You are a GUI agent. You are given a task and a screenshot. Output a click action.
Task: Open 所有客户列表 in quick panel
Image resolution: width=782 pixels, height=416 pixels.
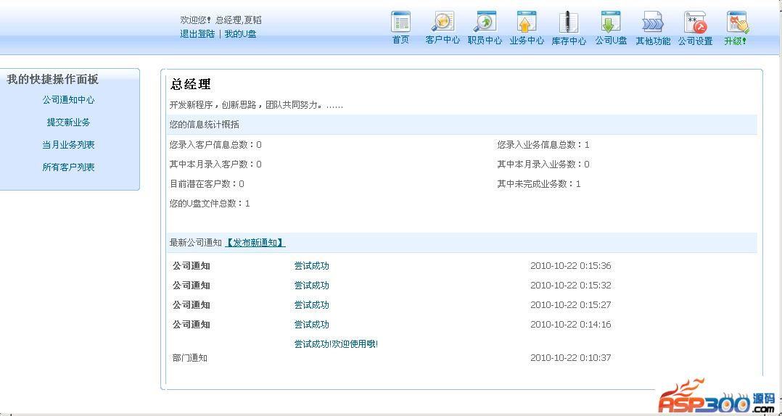coord(68,167)
